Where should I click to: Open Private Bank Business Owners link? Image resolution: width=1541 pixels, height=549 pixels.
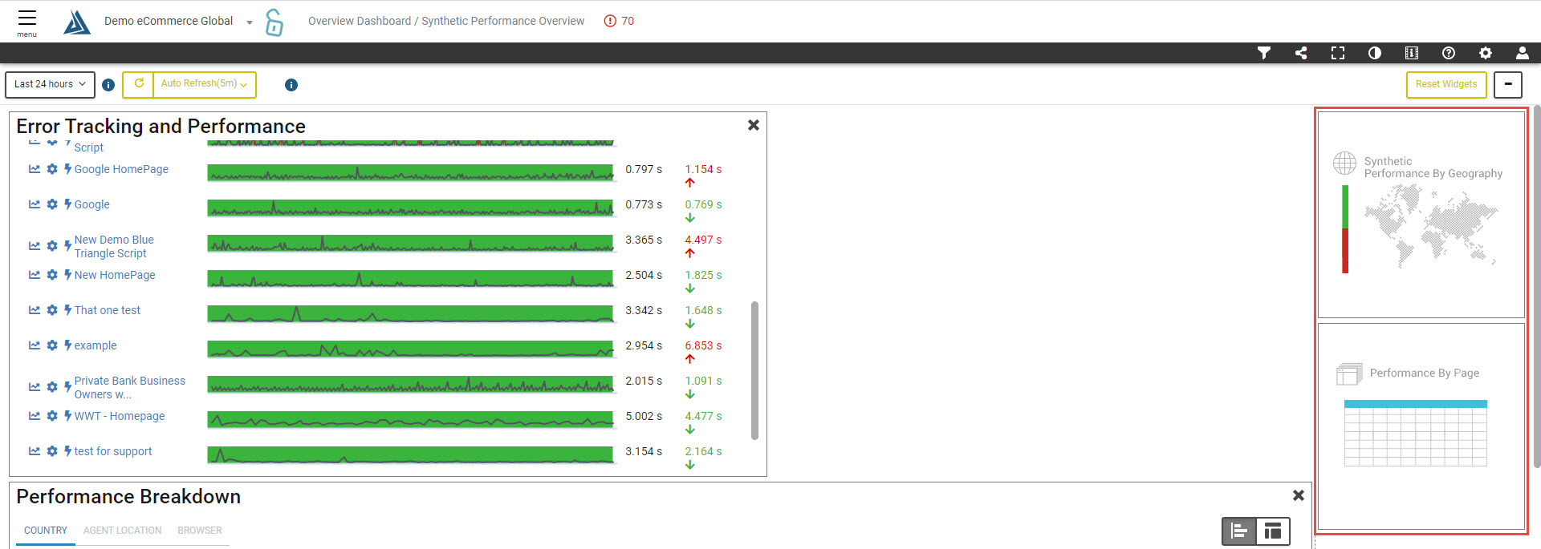[130, 387]
